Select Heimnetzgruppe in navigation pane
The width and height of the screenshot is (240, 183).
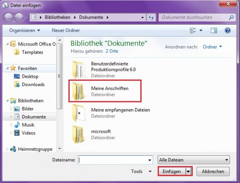point(31,149)
